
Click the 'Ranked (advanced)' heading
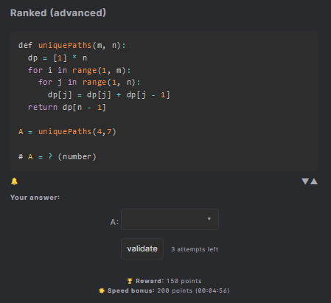(x=58, y=13)
